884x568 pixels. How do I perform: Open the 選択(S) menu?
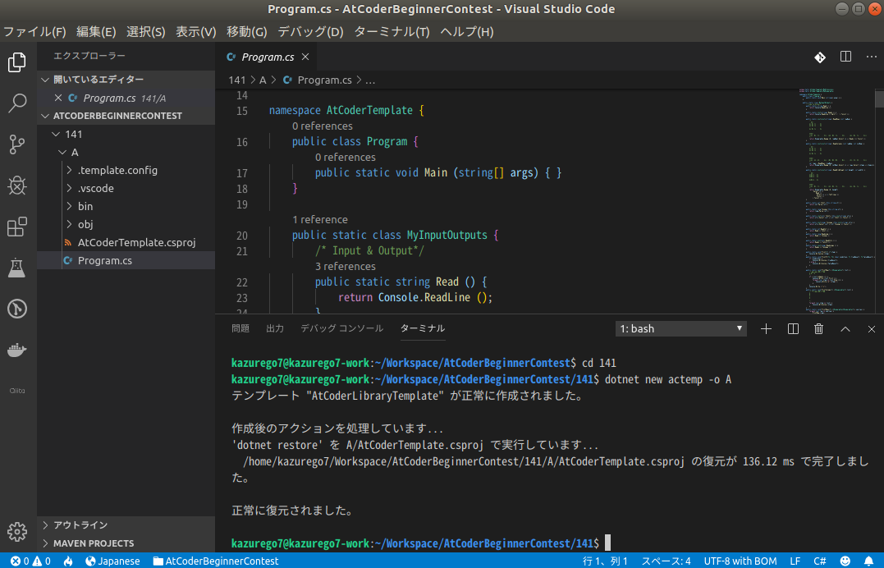[146, 31]
